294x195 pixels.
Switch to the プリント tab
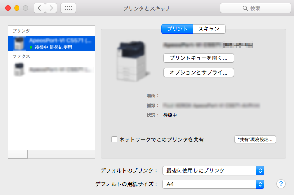[x=177, y=29]
